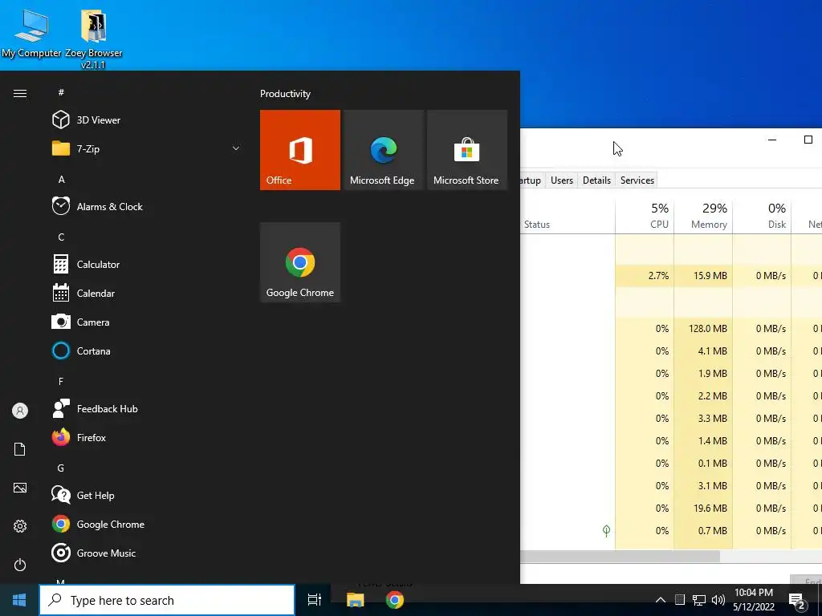Click the letter F header in app list
Viewport: 822px width, 616px height.
coord(61,381)
